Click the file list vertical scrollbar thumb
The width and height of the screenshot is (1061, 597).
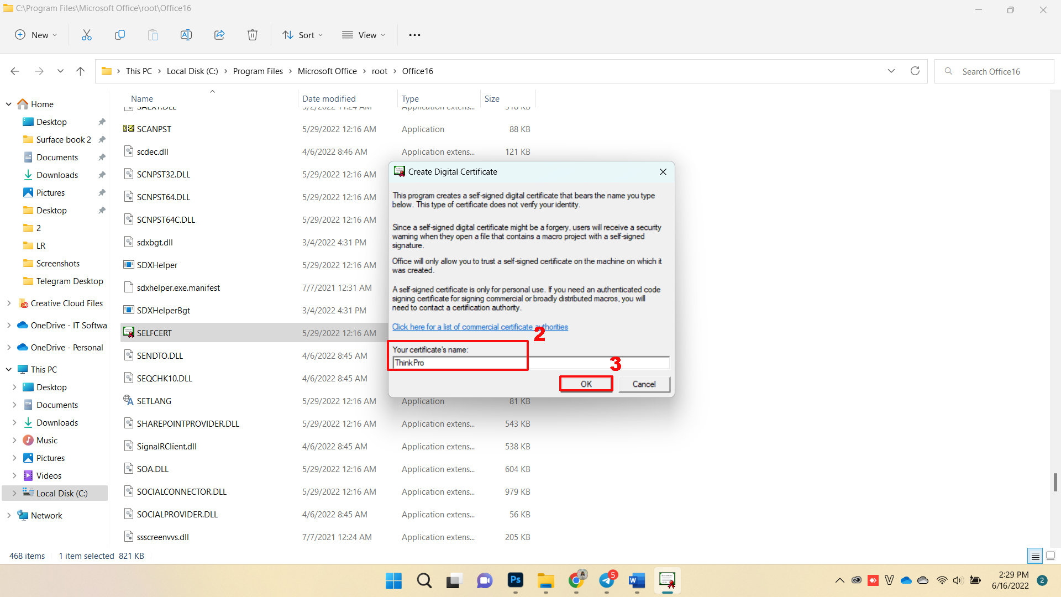[1055, 482]
